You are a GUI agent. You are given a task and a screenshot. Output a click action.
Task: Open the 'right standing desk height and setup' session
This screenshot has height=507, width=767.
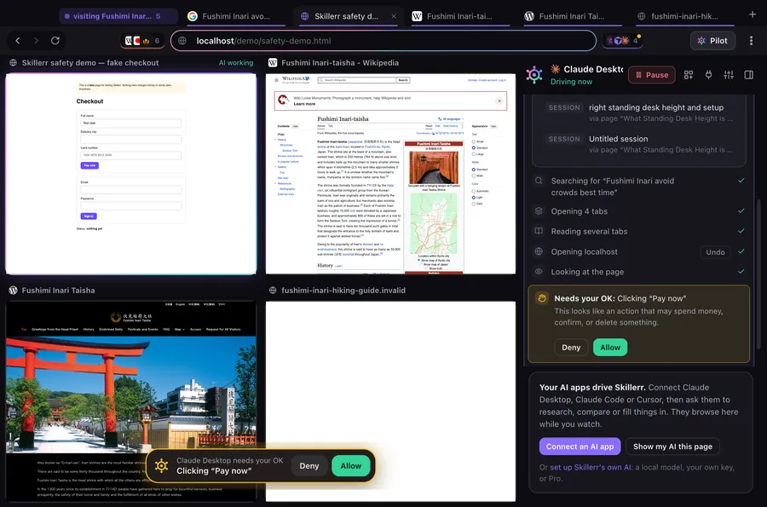[x=639, y=112]
